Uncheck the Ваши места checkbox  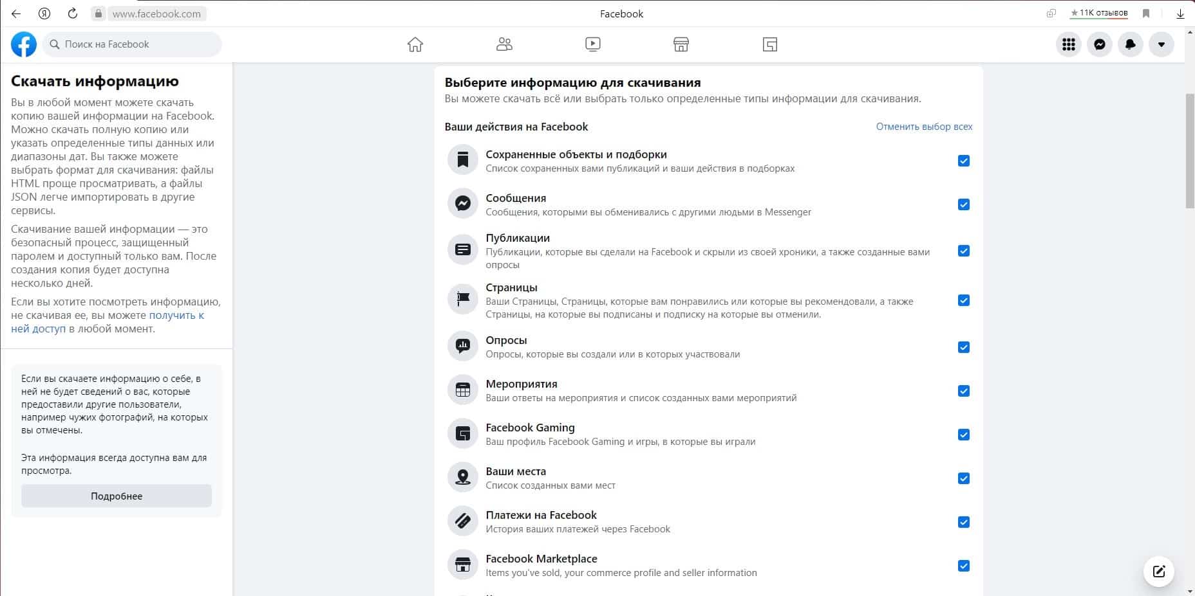point(964,478)
